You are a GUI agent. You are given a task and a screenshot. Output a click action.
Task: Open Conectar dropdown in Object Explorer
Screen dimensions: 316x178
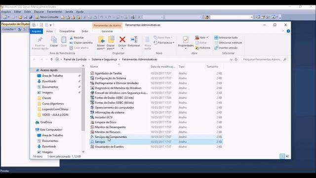[x=9, y=29]
